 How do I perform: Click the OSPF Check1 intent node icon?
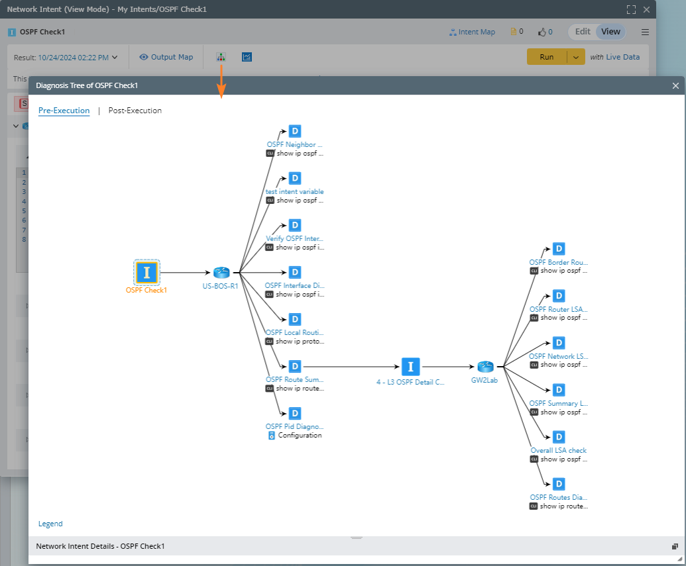(x=146, y=272)
